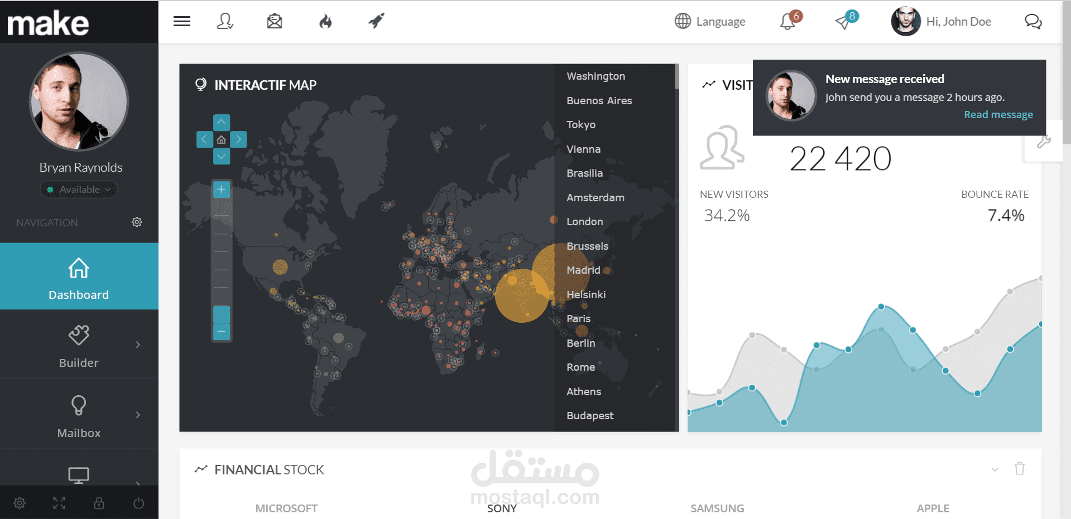Collapse the Financial Stock widget chevron
Screen dimensions: 1071x519
click(996, 469)
